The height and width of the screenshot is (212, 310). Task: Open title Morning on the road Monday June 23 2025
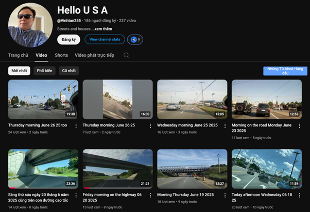coord(262,128)
